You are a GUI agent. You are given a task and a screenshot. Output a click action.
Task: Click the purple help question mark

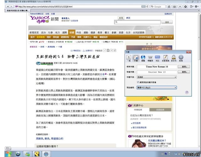coord(187,92)
